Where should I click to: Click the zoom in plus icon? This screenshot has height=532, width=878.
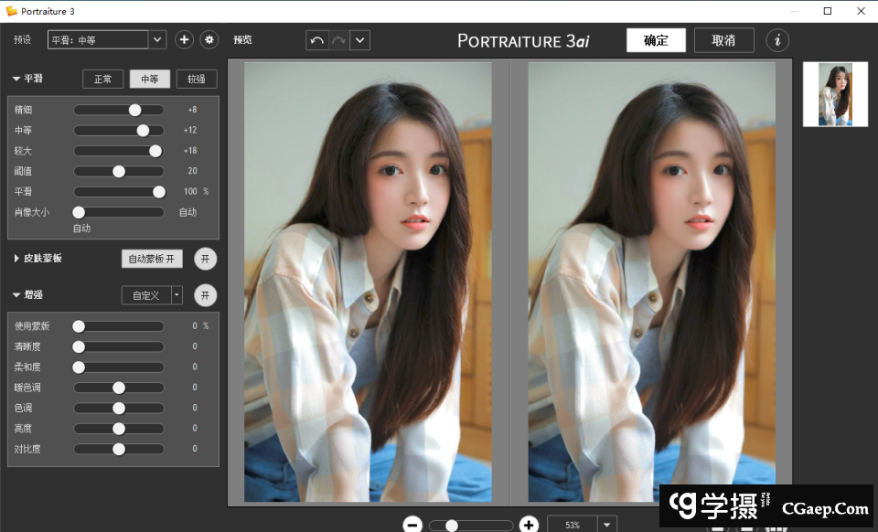(x=529, y=525)
